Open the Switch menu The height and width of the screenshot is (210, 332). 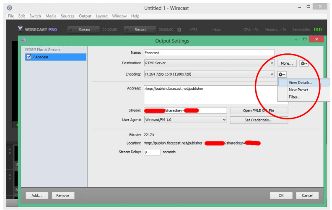pos(35,16)
